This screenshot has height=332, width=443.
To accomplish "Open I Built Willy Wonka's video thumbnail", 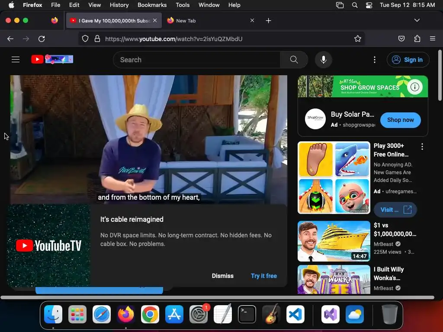I will 334,280.
